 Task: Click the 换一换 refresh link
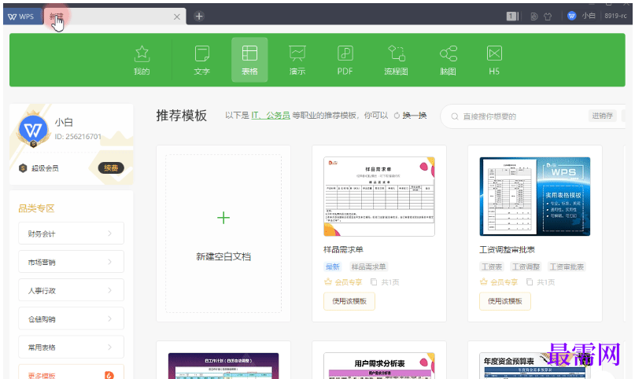[410, 116]
